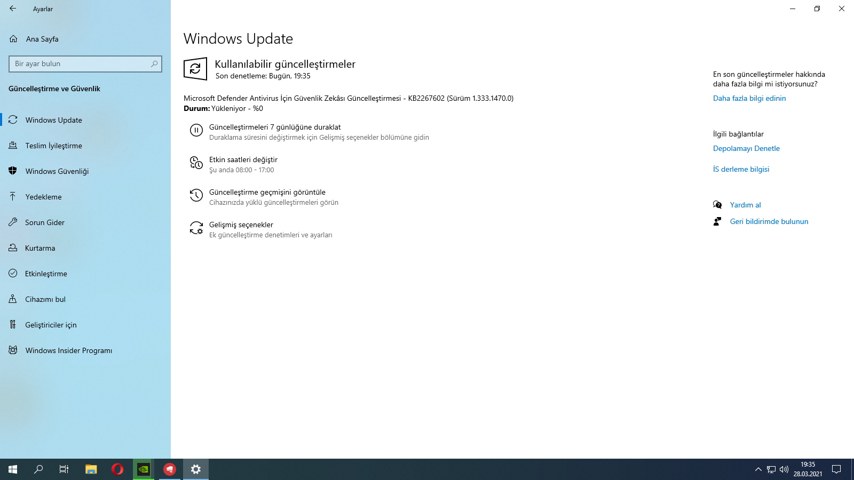Click 'Son denetleme: Bugün, 19:35' text

263,76
